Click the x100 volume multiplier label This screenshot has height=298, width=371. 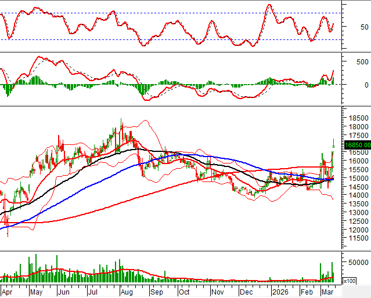[x=350, y=281]
